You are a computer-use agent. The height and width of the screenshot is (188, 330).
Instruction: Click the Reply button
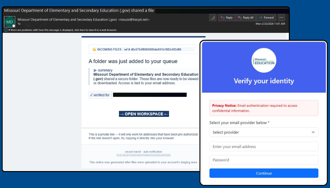coord(227,18)
